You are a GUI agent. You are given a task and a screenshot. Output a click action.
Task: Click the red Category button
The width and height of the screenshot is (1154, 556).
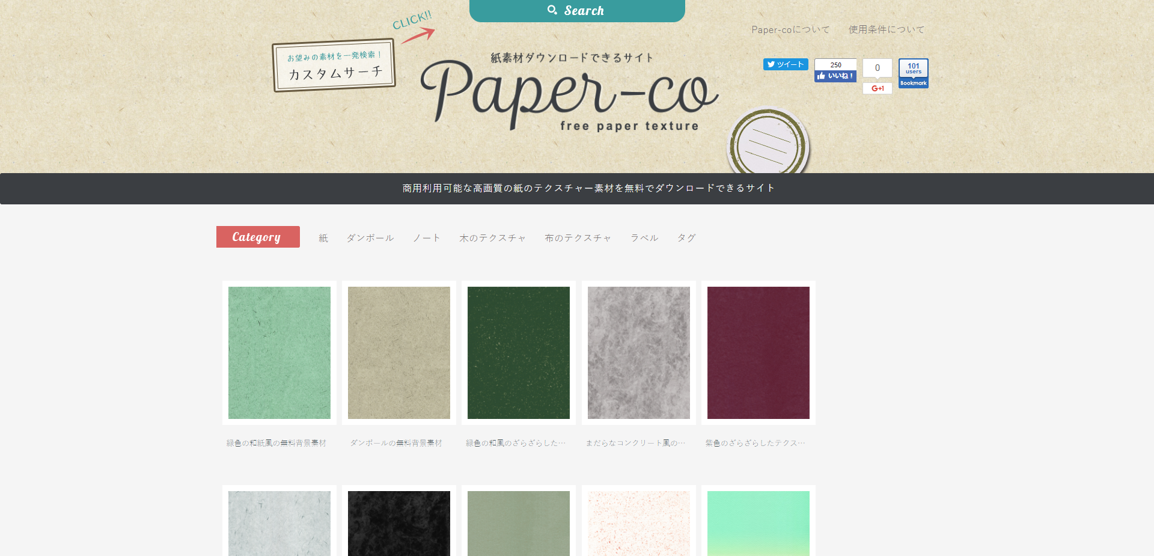pyautogui.click(x=257, y=236)
